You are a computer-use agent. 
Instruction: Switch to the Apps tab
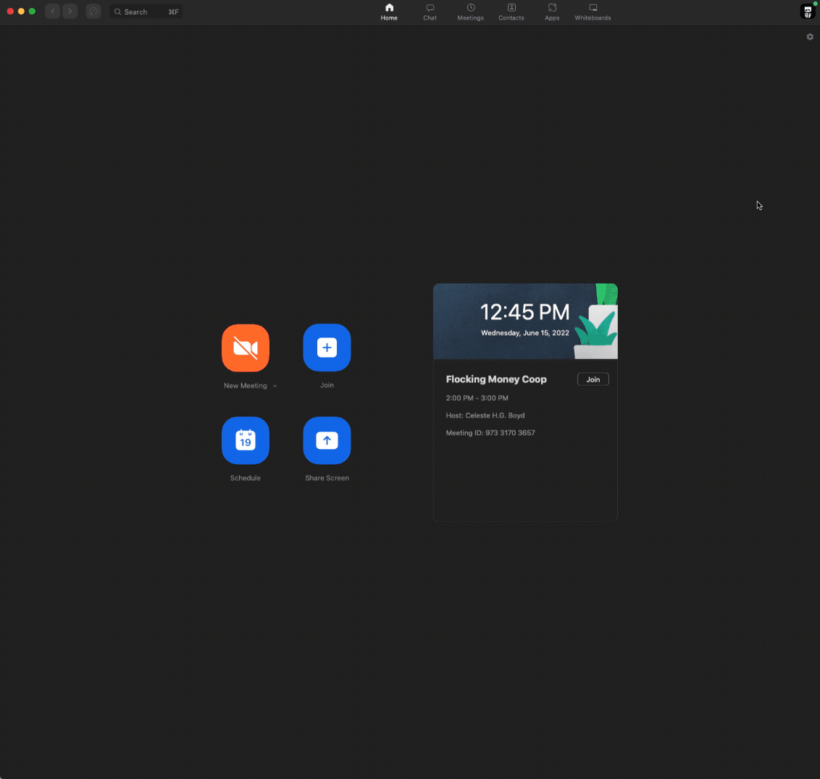click(x=552, y=12)
